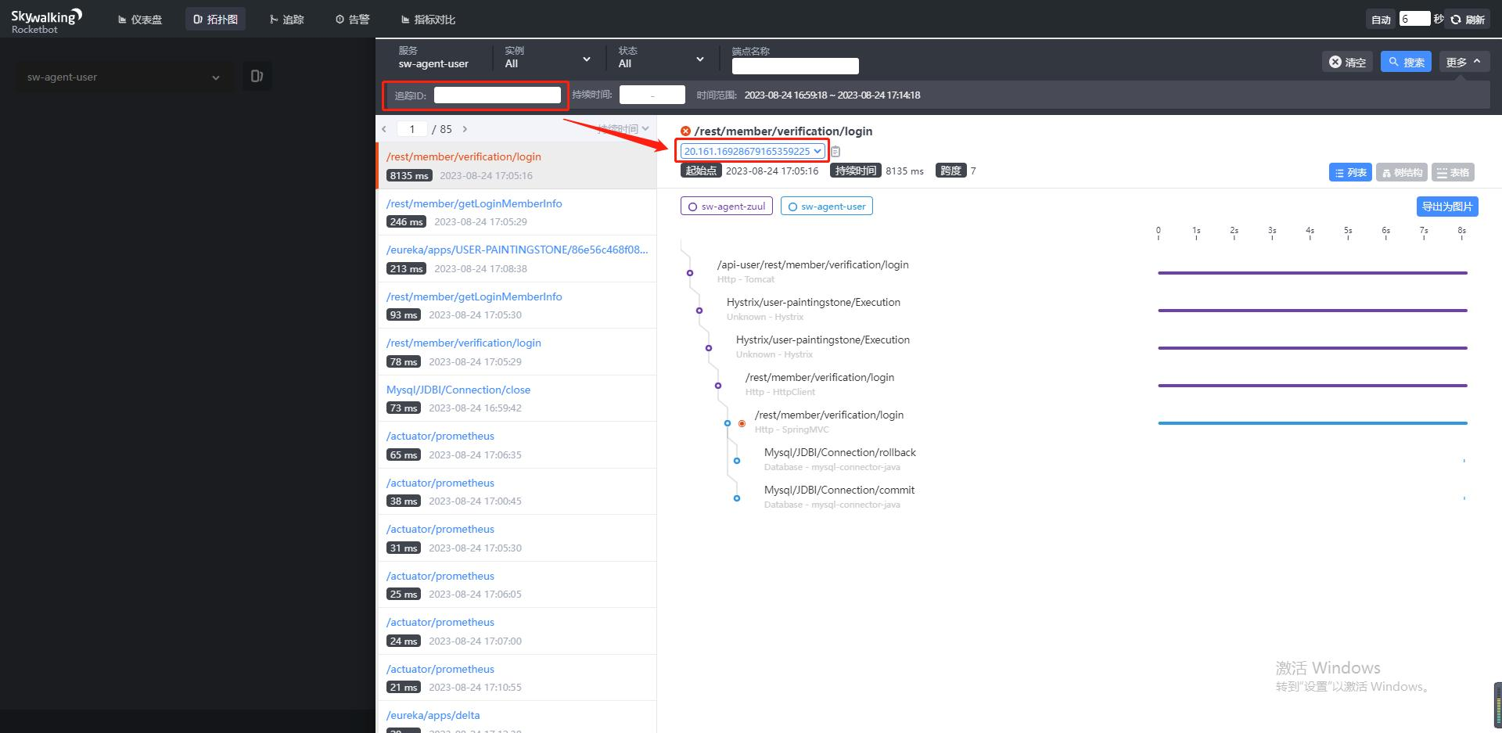Select the eureka USER-PAINTINGSTONE 213 ms trace
1502x733 pixels.
(x=516, y=259)
